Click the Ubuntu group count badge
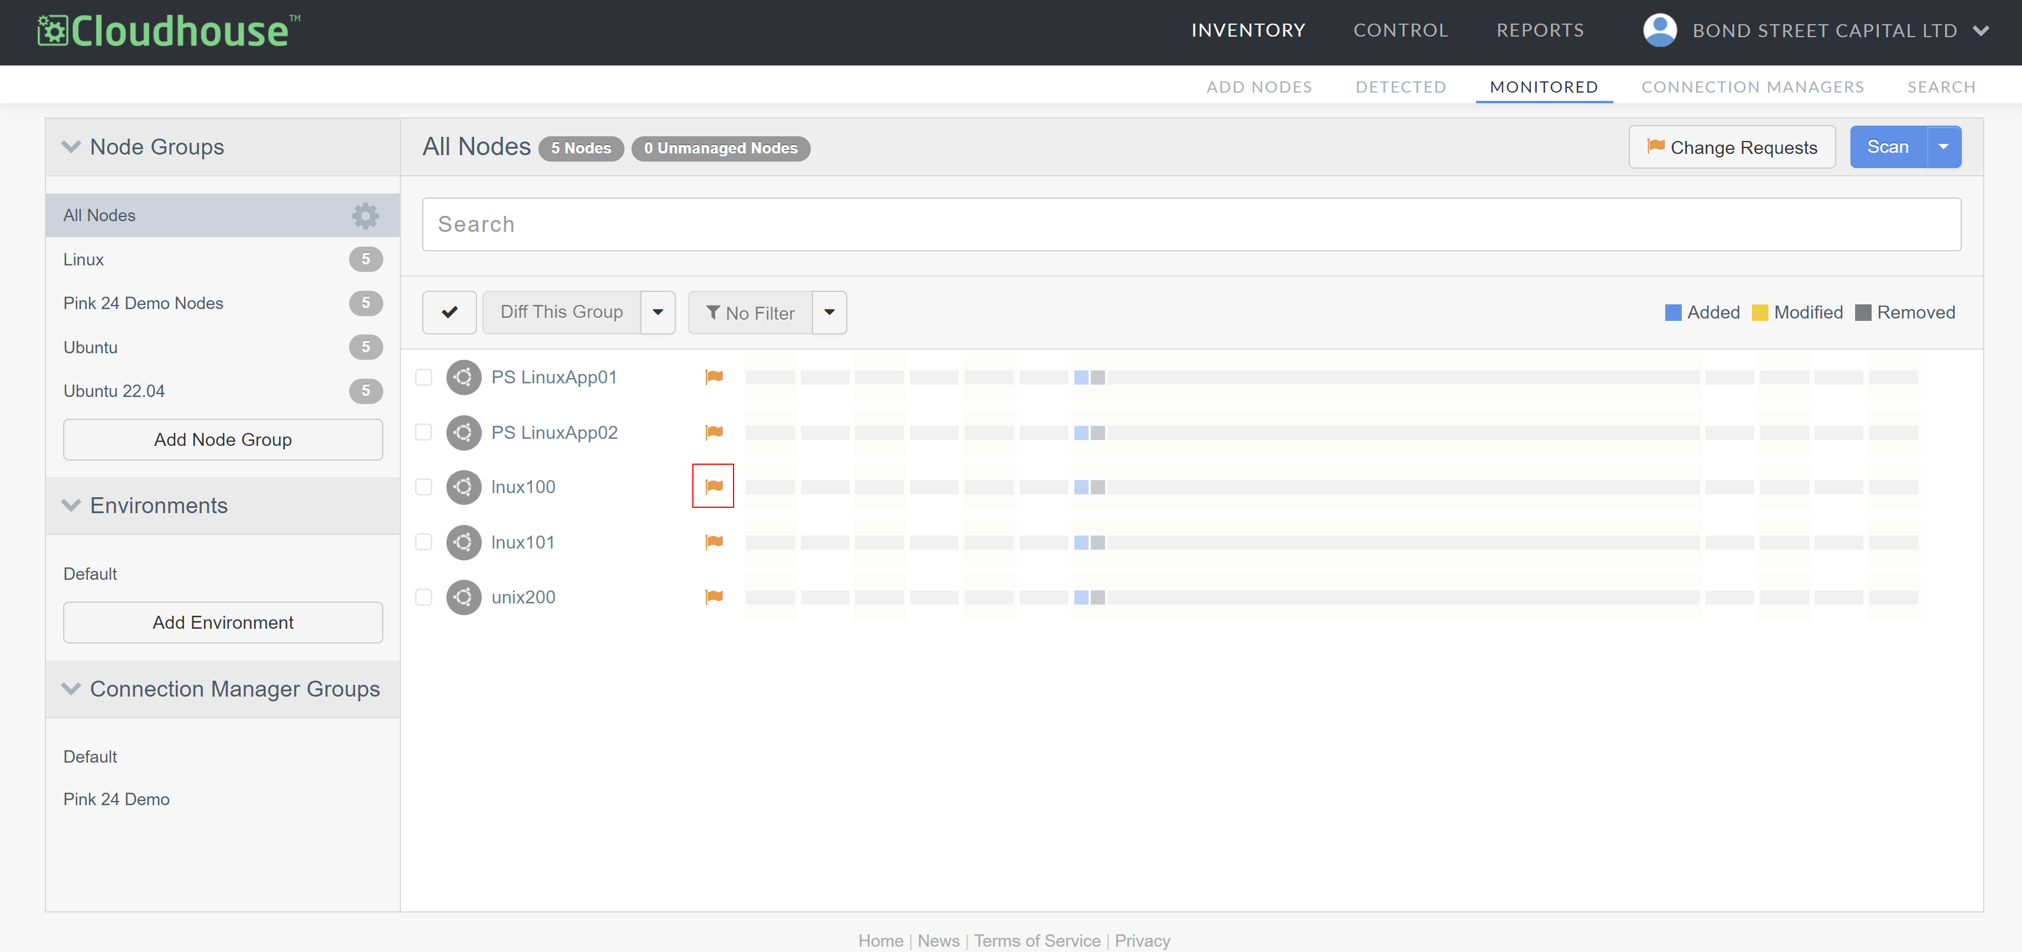Image resolution: width=2022 pixels, height=952 pixels. pos(366,347)
